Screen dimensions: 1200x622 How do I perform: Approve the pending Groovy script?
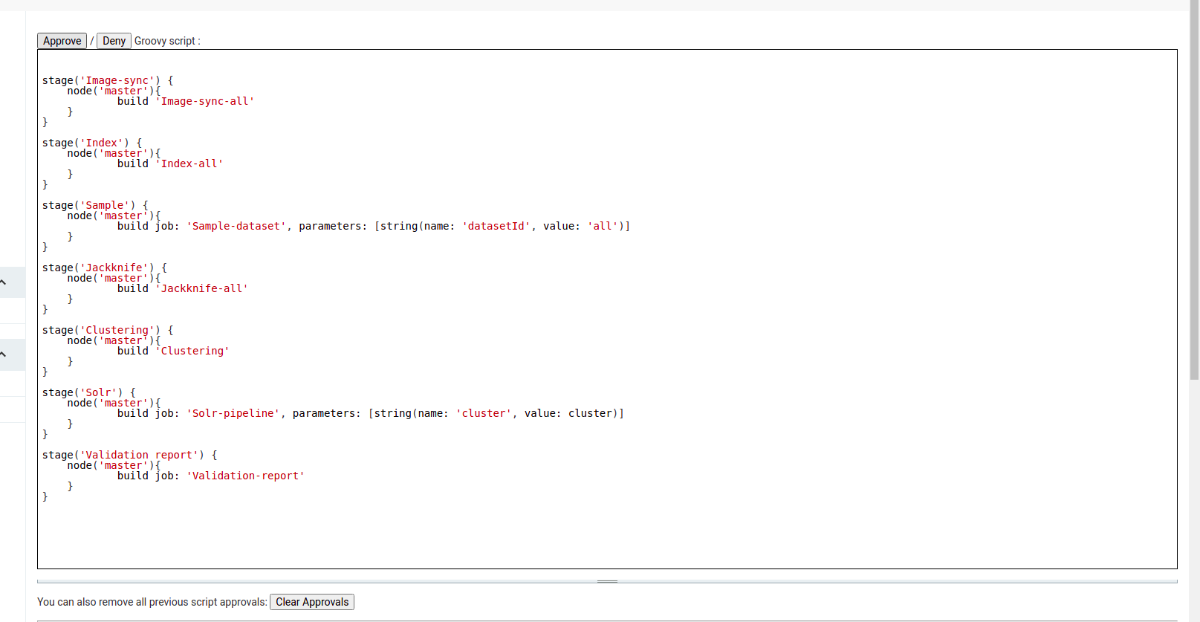62,41
